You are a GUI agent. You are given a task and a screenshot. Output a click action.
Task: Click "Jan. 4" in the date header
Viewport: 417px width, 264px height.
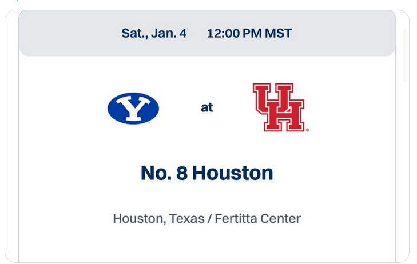coord(169,34)
